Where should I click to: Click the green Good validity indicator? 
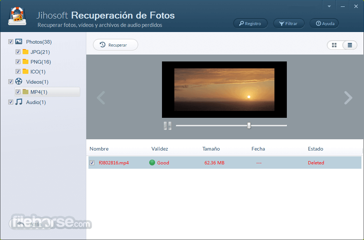coord(152,163)
